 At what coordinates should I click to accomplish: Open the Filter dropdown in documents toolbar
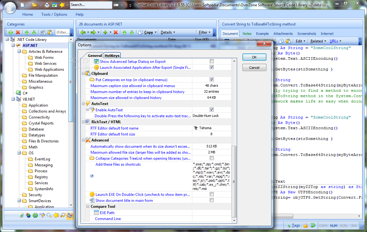pyautogui.click(x=205, y=32)
